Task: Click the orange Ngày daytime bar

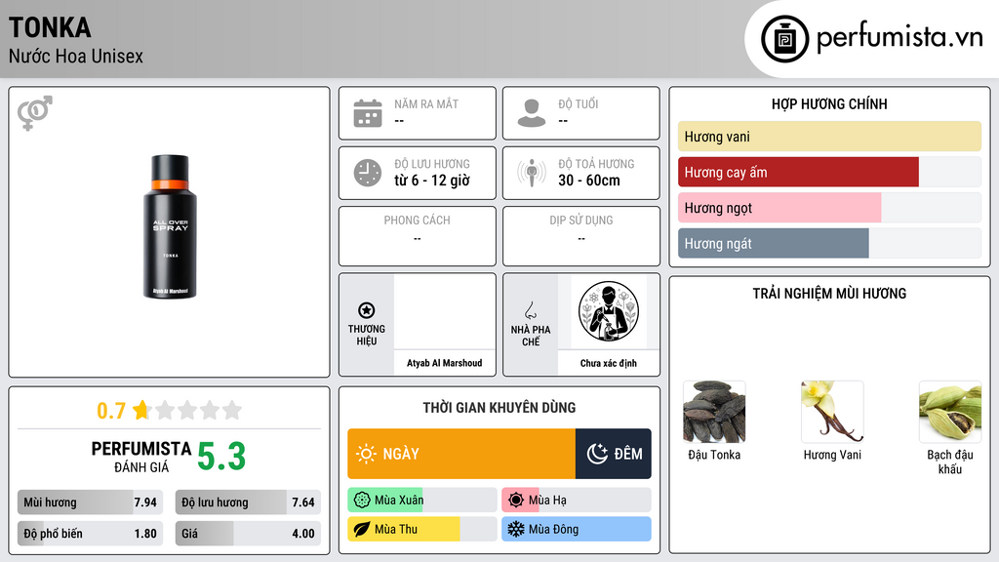Action: coord(461,454)
